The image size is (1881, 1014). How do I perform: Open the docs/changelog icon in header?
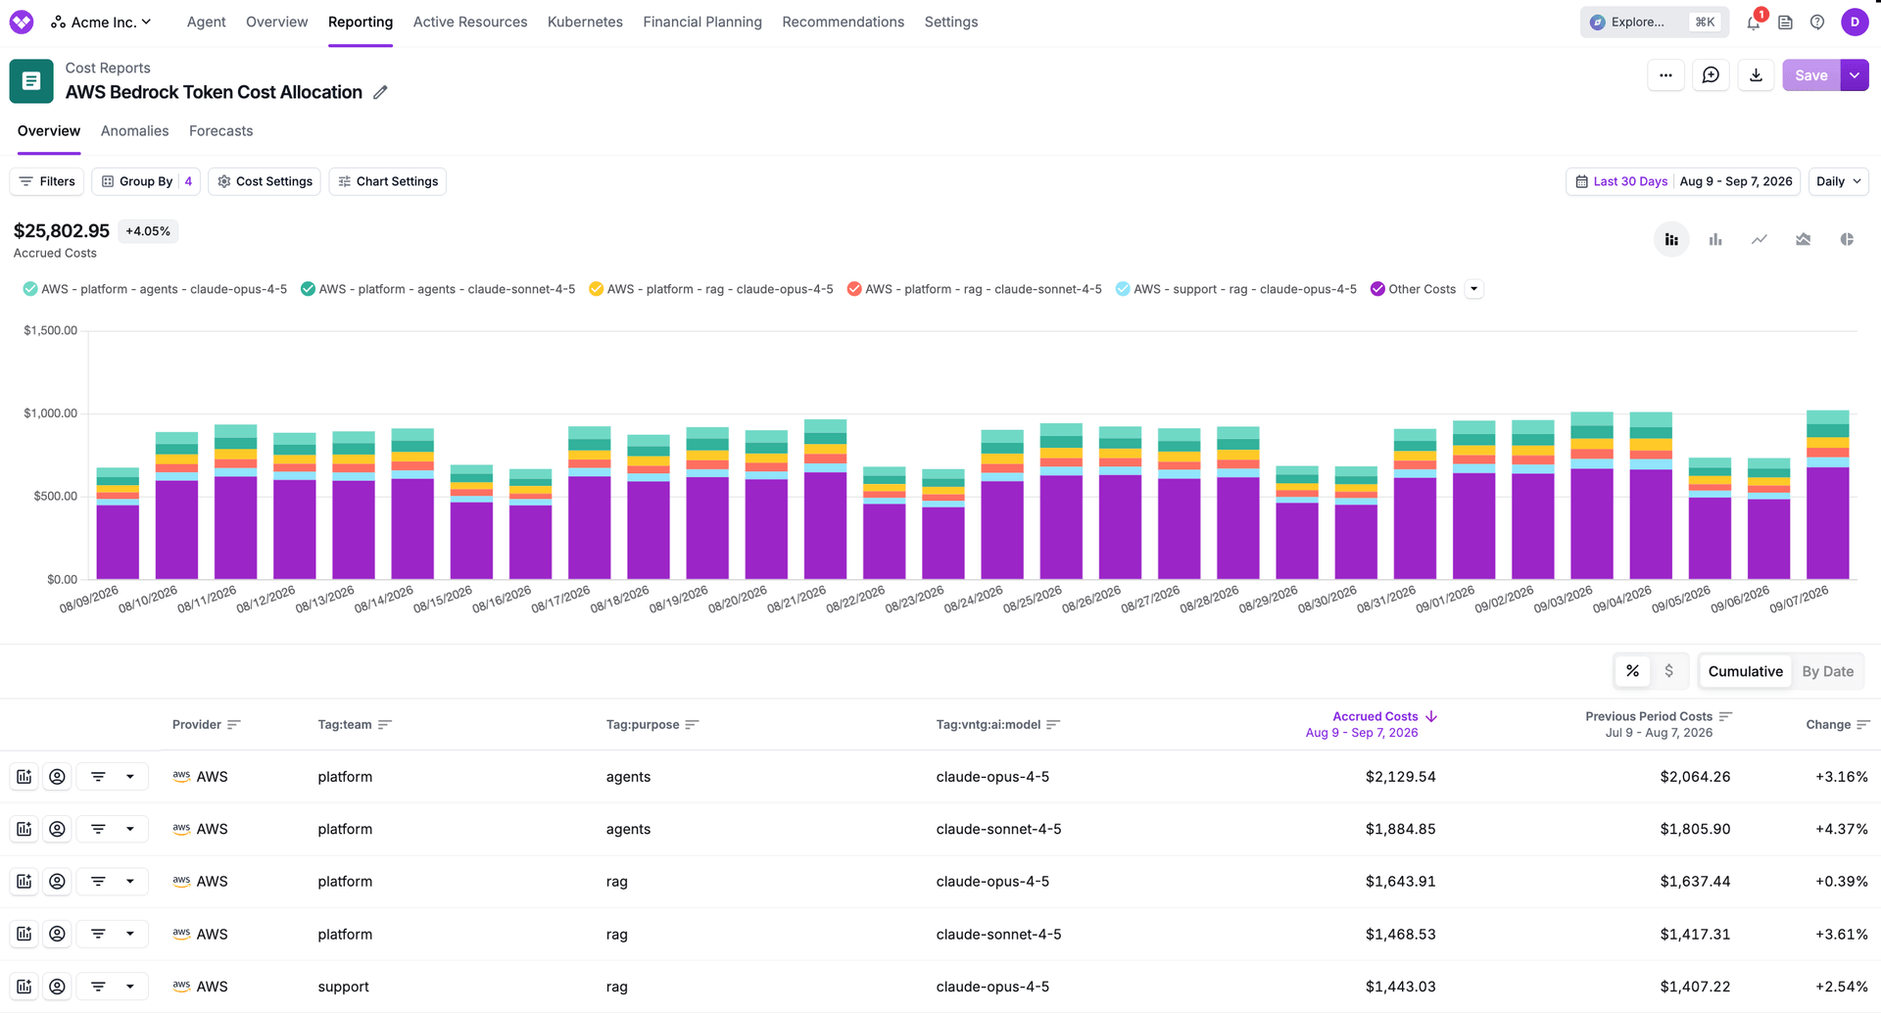tap(1785, 22)
